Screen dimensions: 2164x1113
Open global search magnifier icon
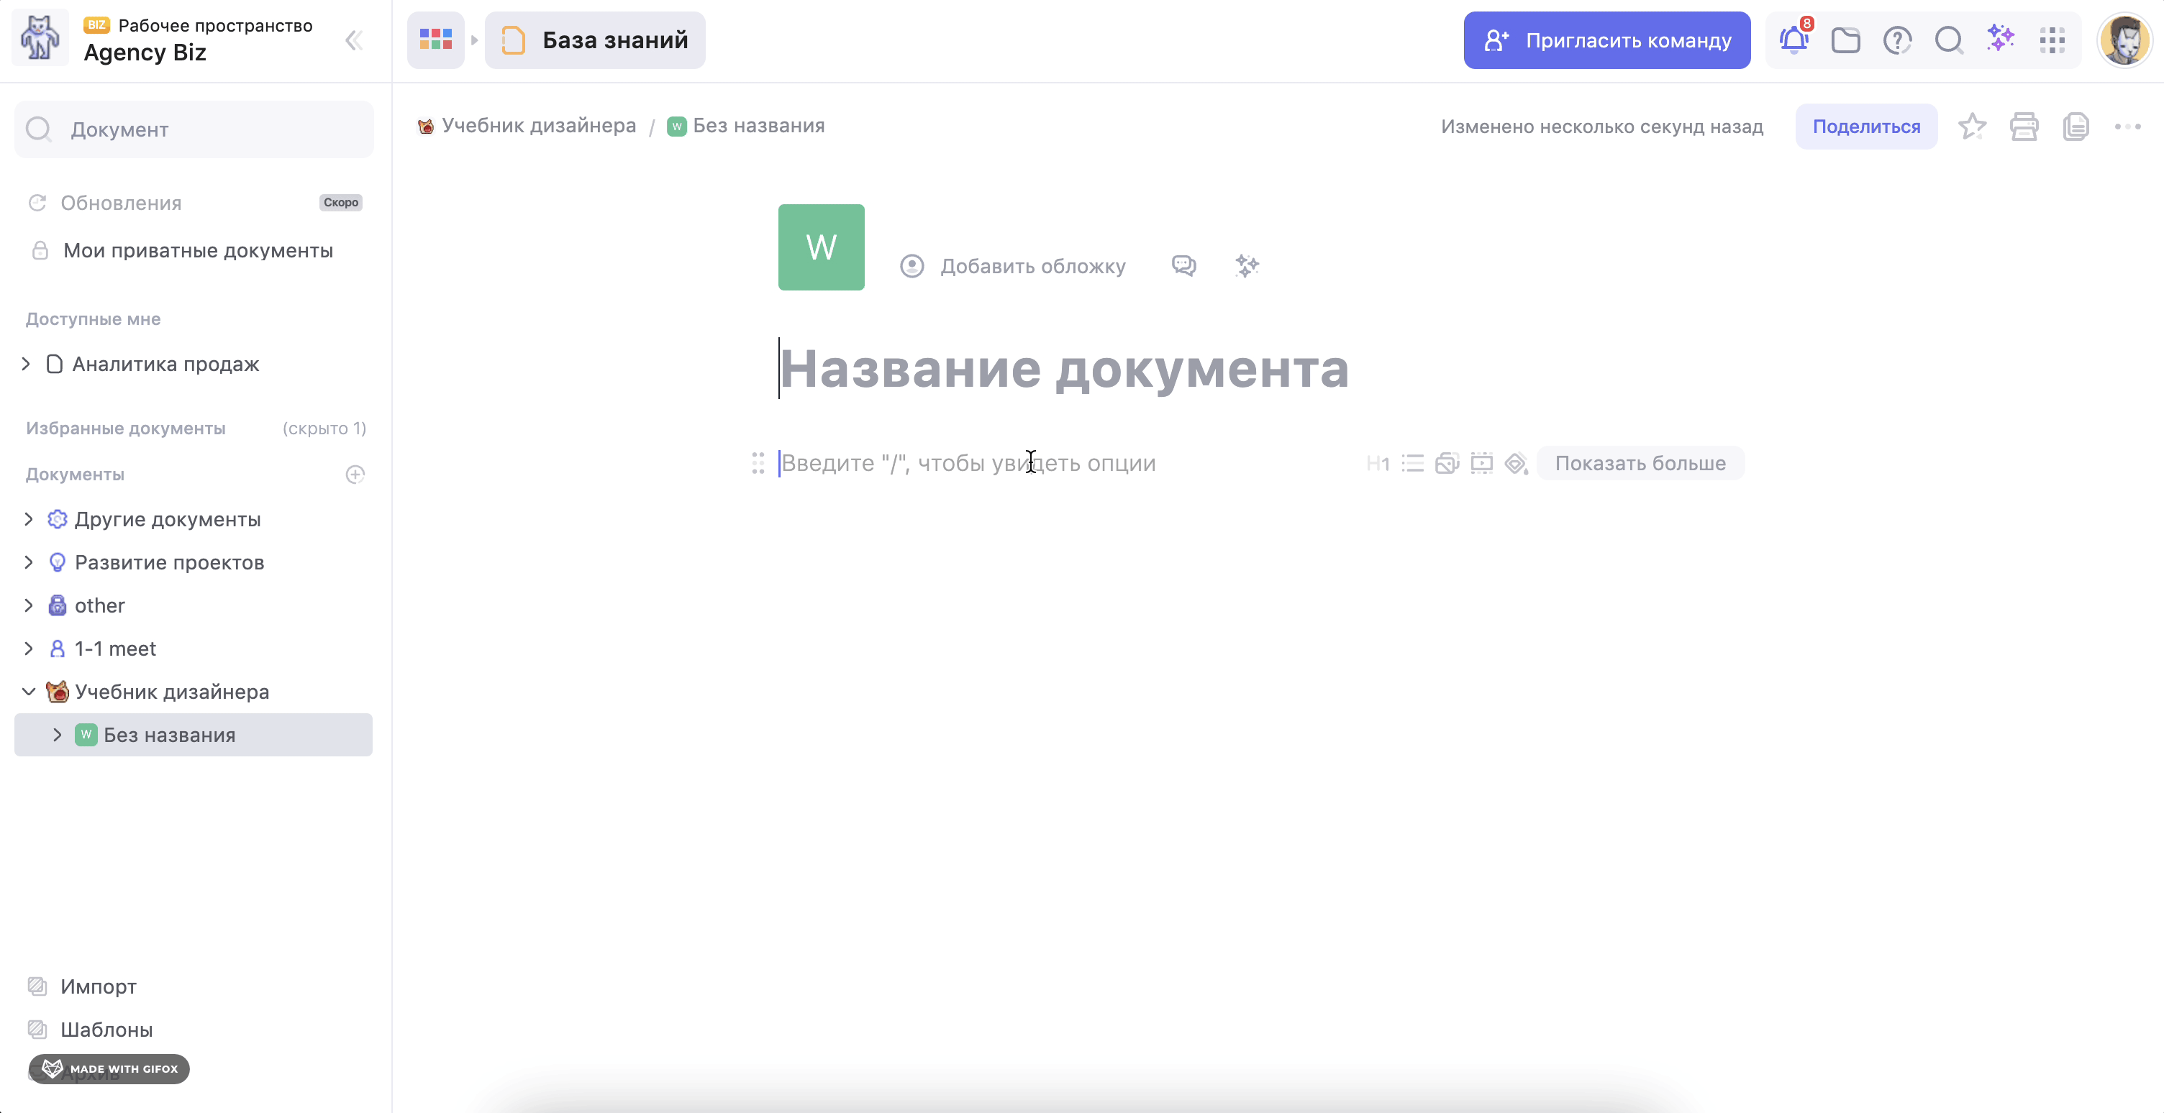1949,40
